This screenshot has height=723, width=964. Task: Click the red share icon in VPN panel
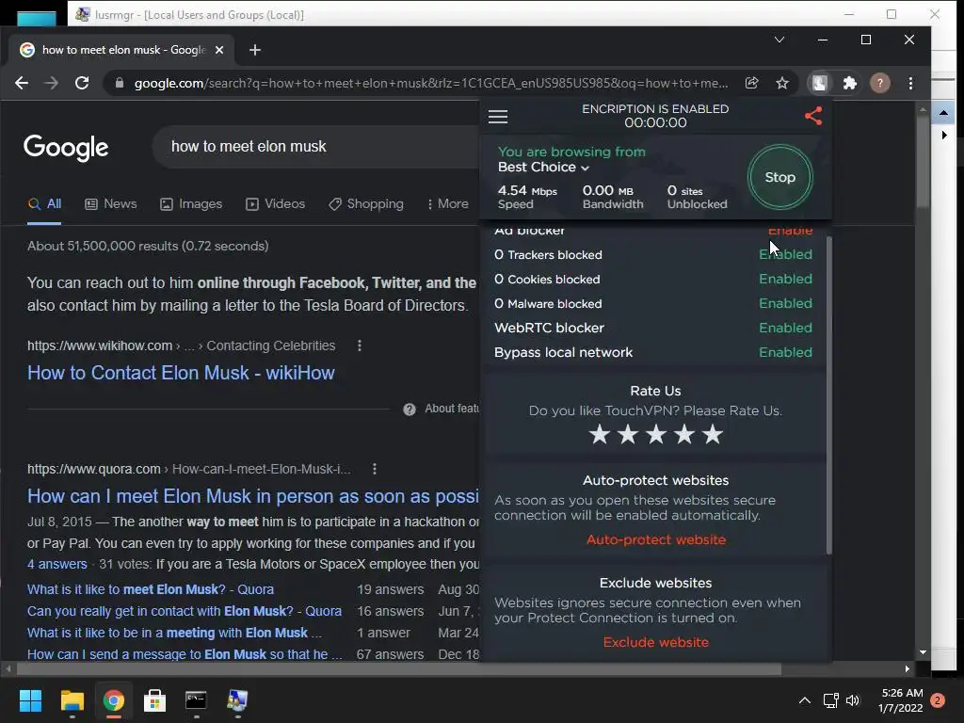[812, 116]
